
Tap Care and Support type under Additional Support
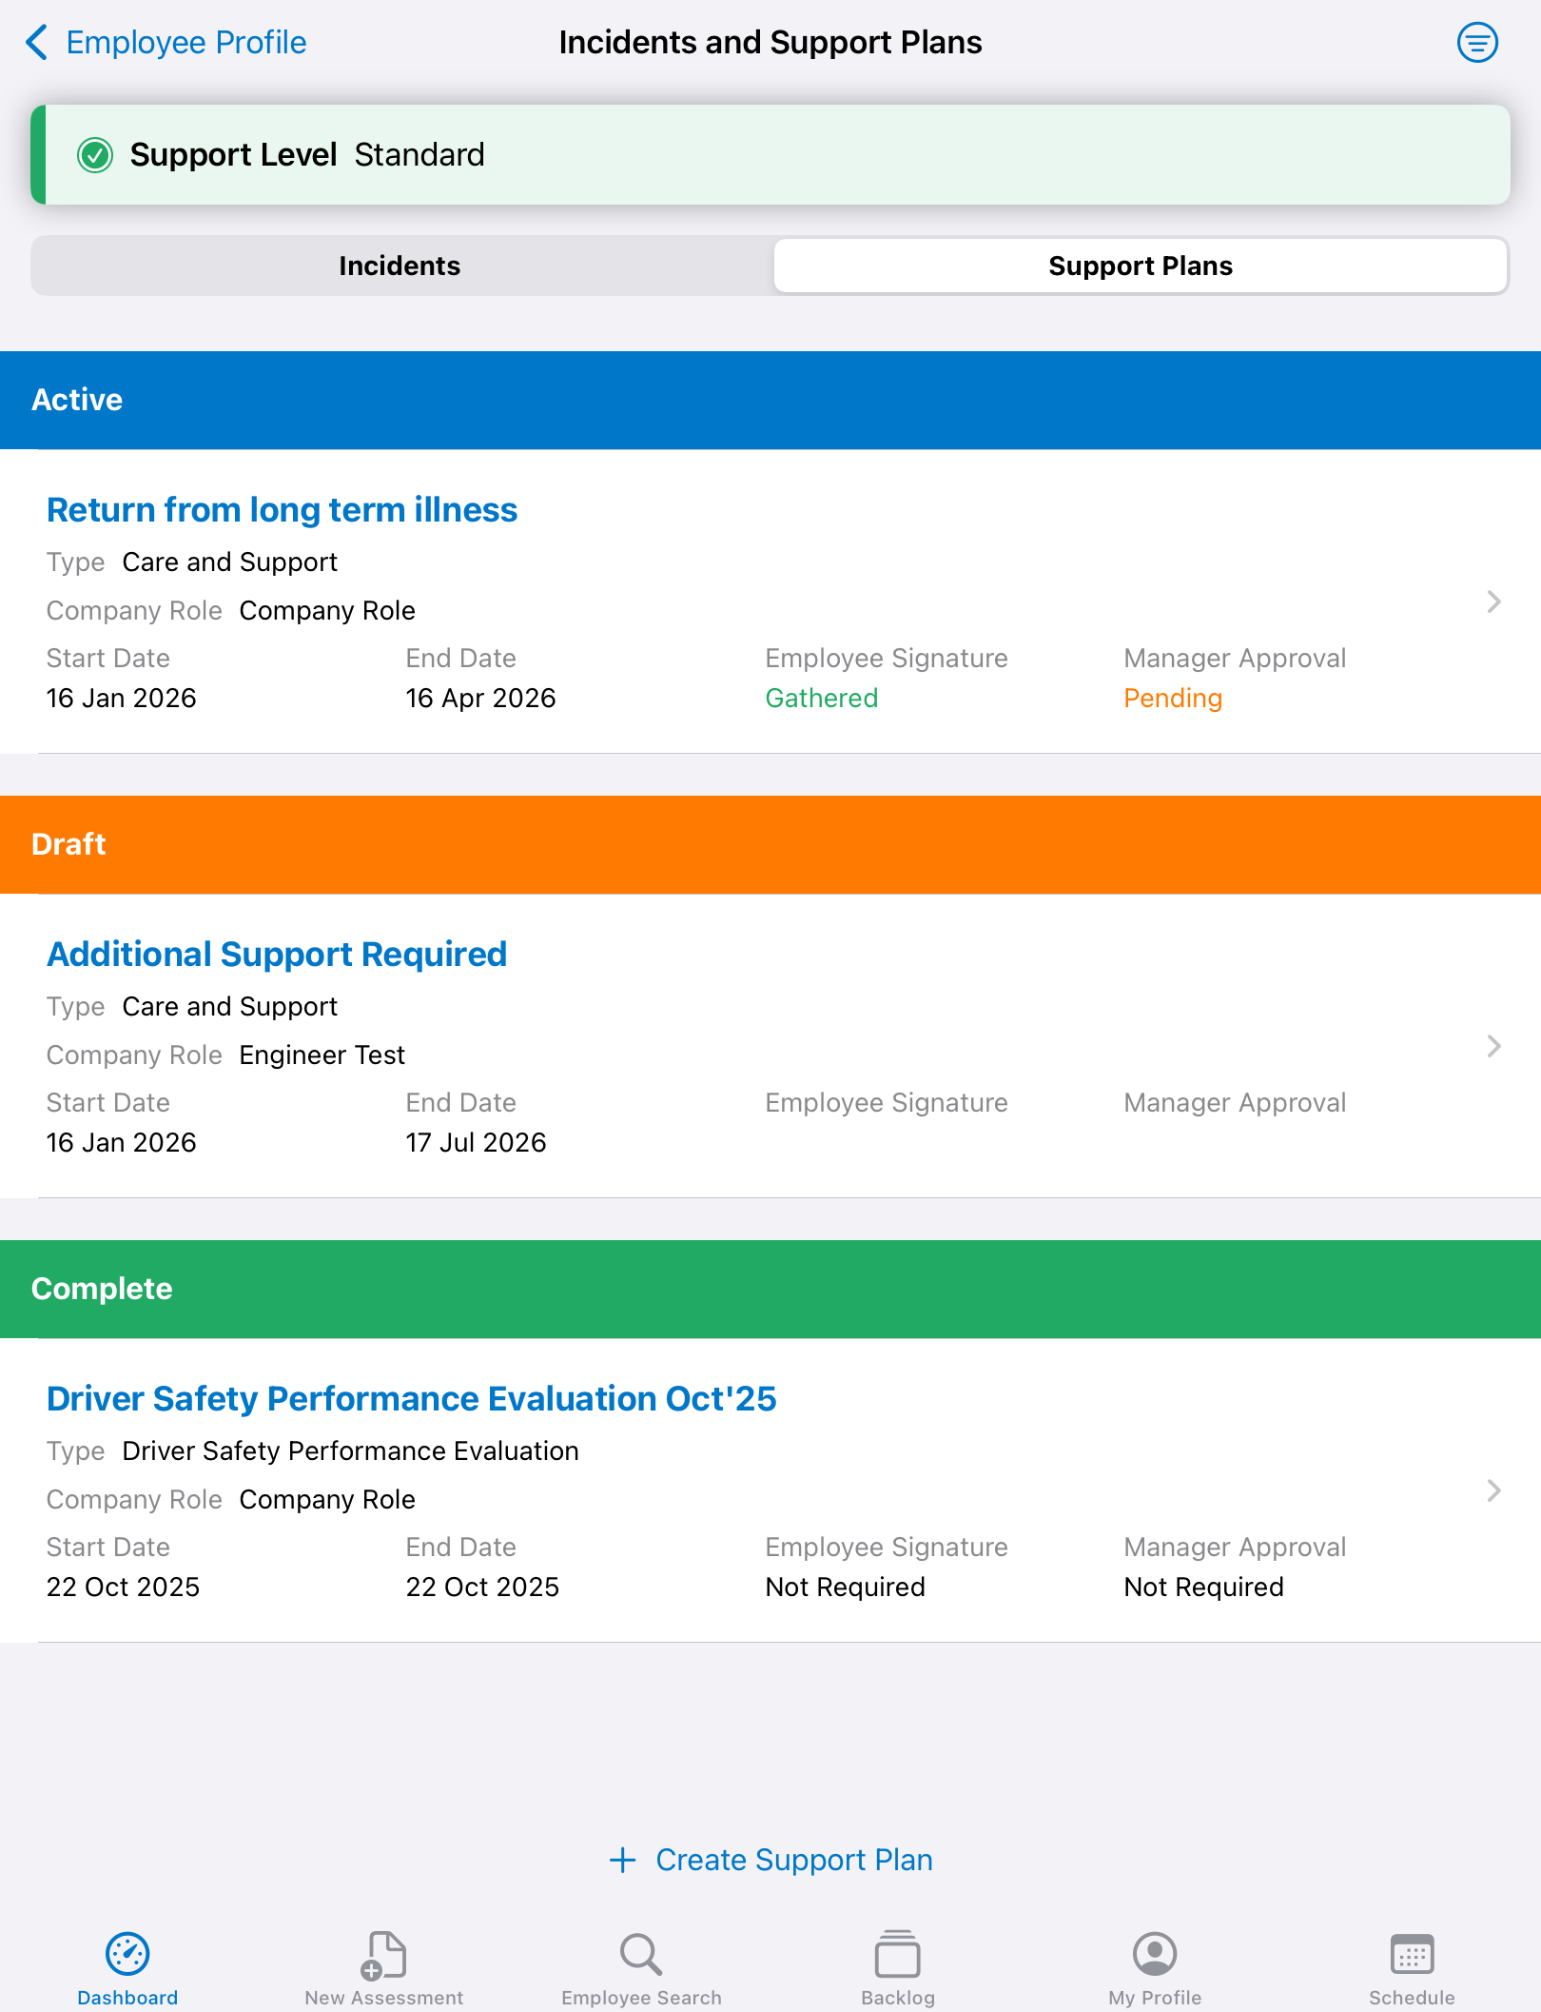click(x=230, y=1007)
